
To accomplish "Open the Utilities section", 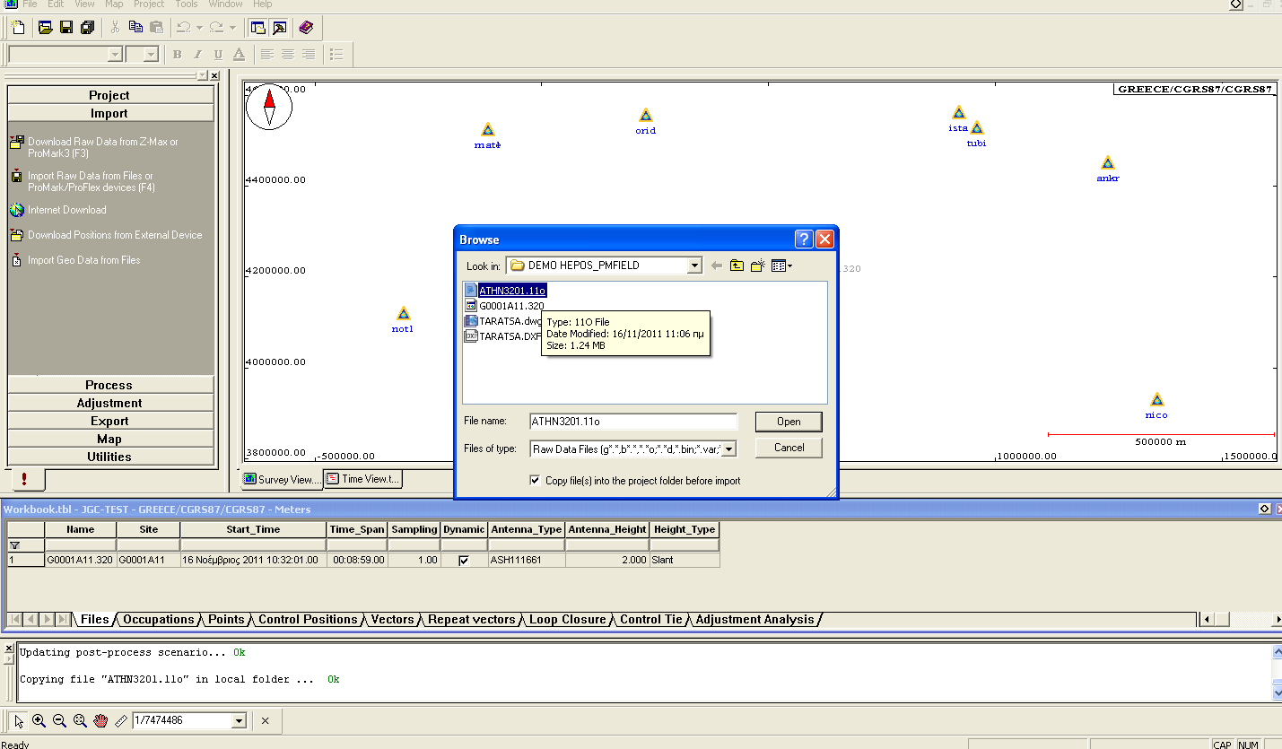I will click(x=109, y=457).
